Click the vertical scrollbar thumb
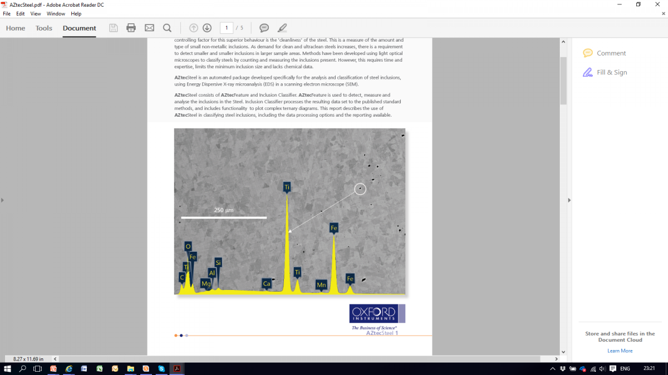 click(563, 81)
